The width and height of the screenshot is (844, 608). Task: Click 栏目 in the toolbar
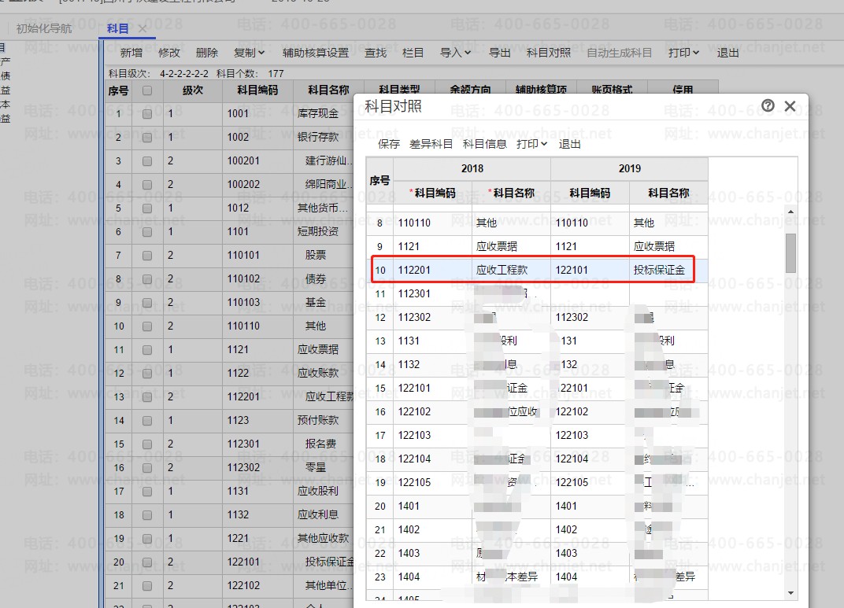(x=413, y=53)
